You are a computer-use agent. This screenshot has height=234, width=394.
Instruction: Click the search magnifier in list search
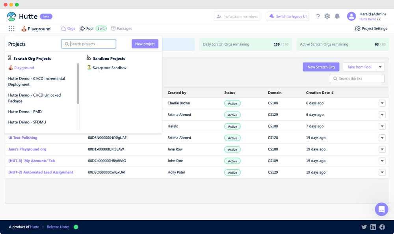click(335, 79)
